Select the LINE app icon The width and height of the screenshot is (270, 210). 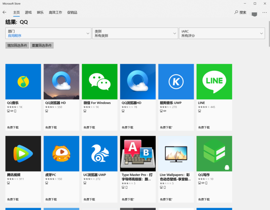tap(214, 82)
